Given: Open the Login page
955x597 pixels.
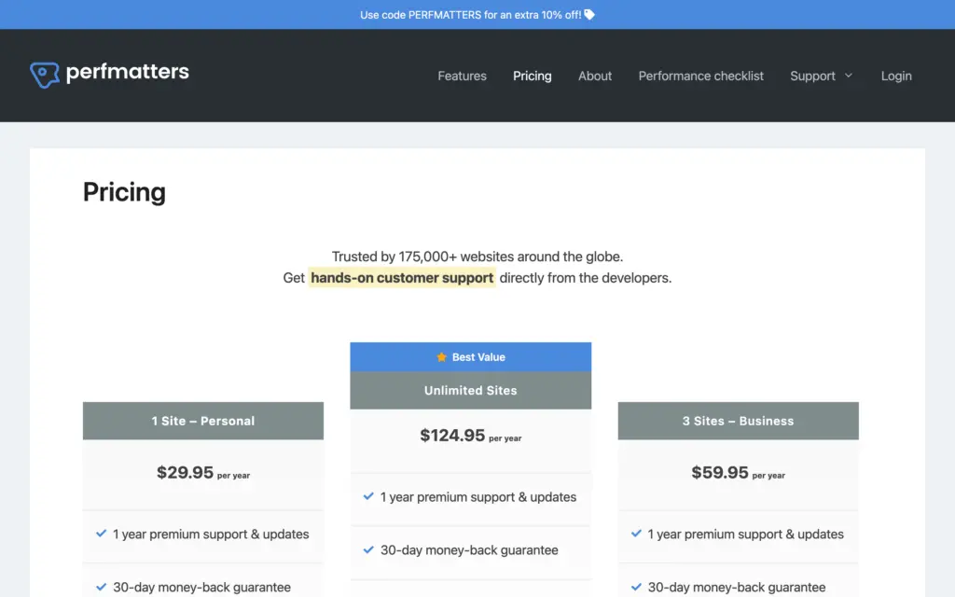Looking at the screenshot, I should click(896, 76).
